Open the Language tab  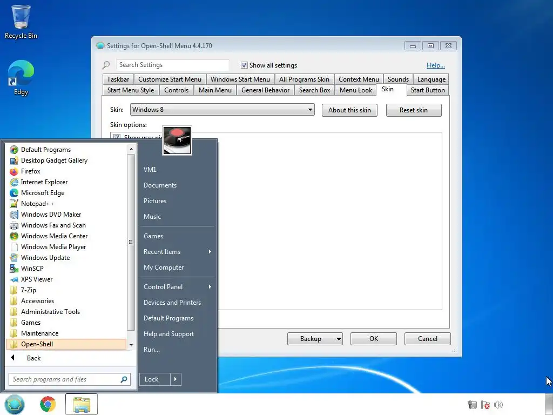(431, 79)
